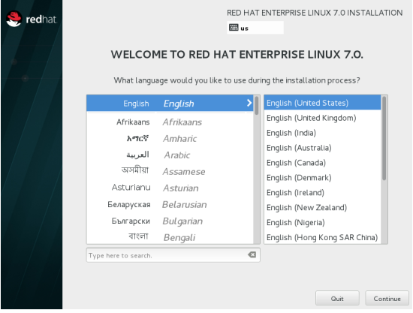The width and height of the screenshot is (413, 313).
Task: Click the keyboard layout icon
Action: coord(234,27)
